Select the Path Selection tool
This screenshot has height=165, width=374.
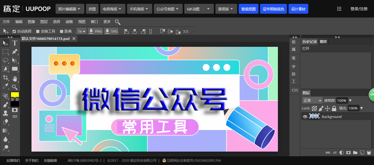point(15,60)
